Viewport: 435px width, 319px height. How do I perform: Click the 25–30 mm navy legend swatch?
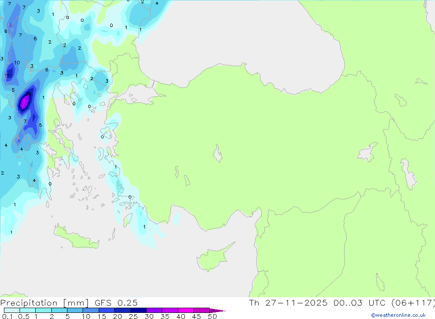point(138,310)
